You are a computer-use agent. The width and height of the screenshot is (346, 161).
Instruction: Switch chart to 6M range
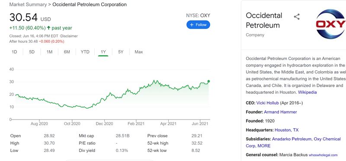click(67, 52)
